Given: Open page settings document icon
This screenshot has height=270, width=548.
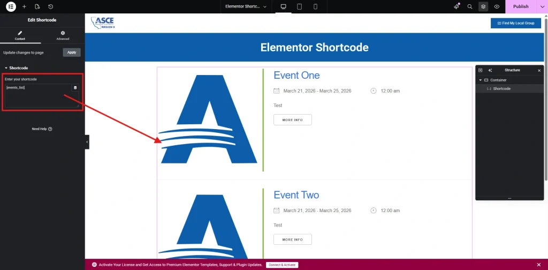Looking at the screenshot, I should click(37, 6).
